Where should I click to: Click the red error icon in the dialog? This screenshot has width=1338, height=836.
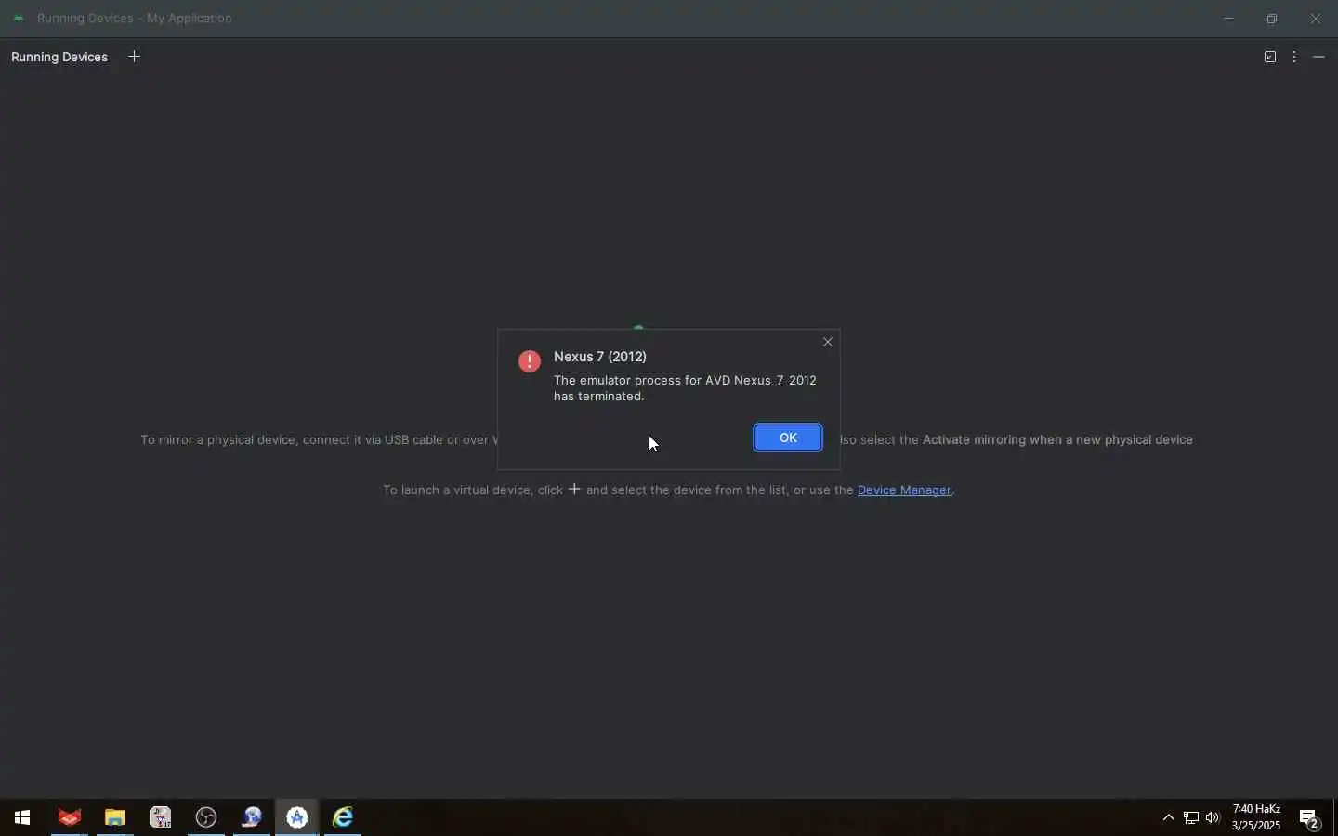pyautogui.click(x=530, y=361)
